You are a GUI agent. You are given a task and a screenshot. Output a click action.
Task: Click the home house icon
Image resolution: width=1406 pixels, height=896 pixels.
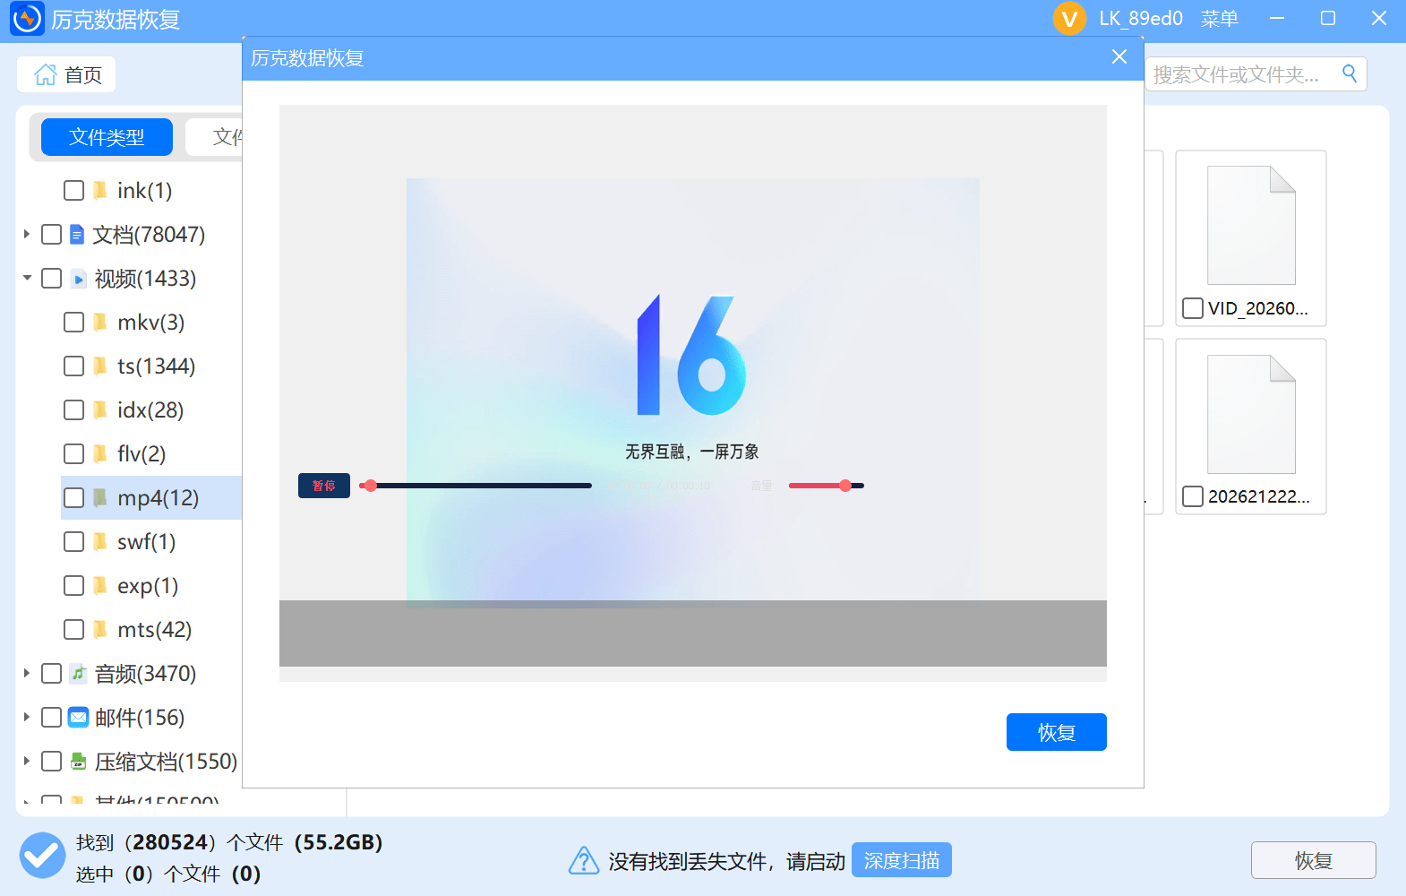point(46,75)
